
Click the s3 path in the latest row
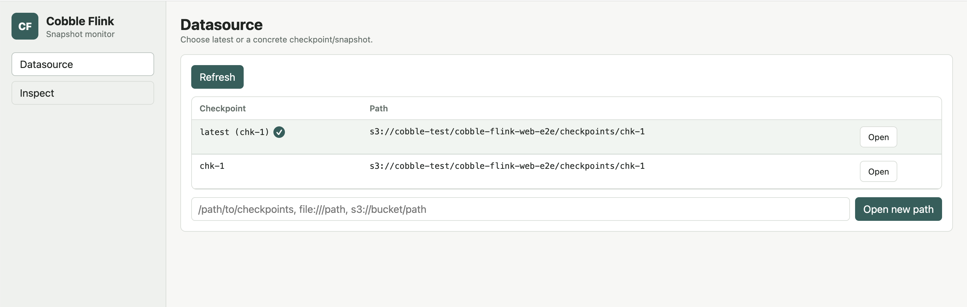[x=507, y=131]
